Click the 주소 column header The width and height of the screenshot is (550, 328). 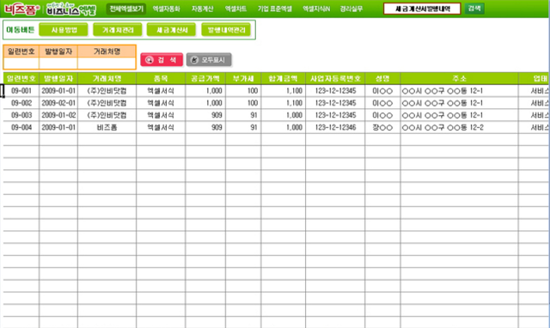pos(459,78)
